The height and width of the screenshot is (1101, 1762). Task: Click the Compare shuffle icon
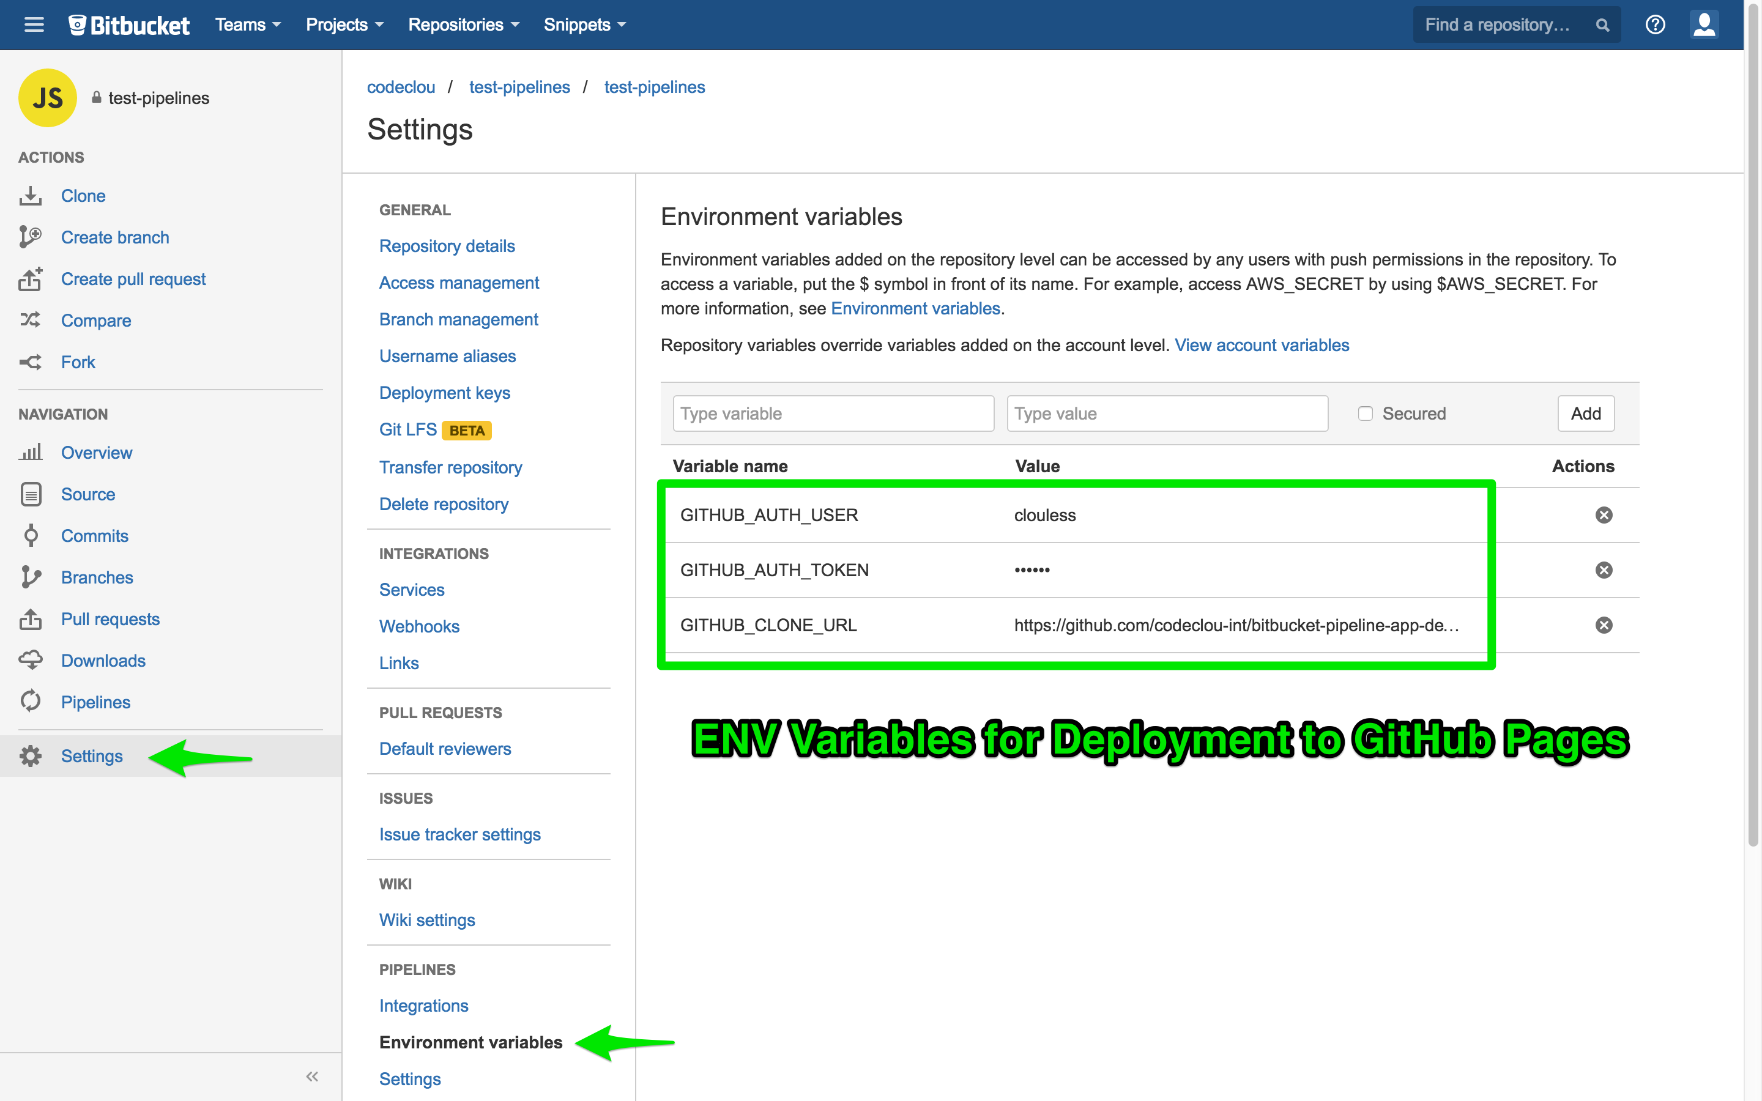click(30, 321)
